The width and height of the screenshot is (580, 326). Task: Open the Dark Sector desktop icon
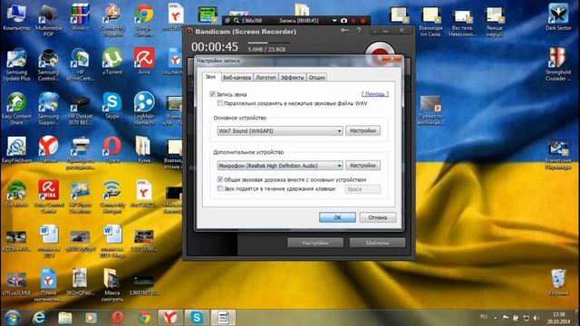(558, 17)
